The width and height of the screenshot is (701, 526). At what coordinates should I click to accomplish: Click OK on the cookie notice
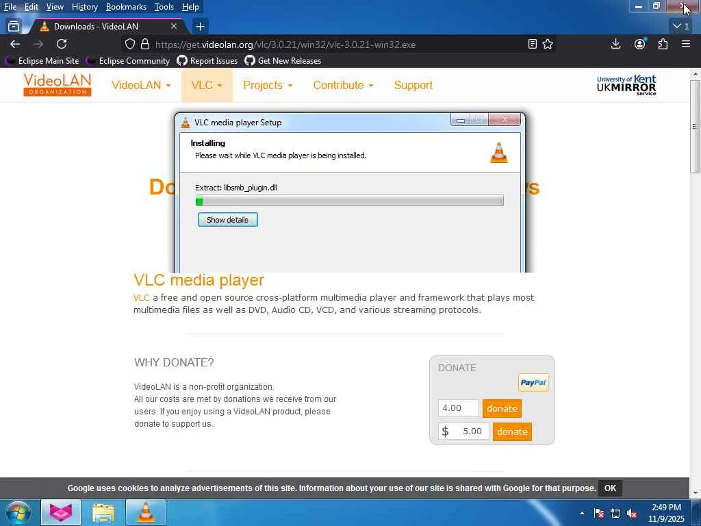[x=610, y=488]
